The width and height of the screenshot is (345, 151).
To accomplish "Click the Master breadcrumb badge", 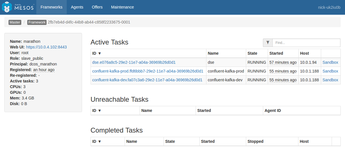I will [15, 22].
